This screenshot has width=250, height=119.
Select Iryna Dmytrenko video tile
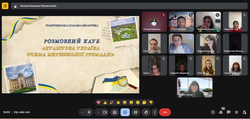[x=154, y=44]
